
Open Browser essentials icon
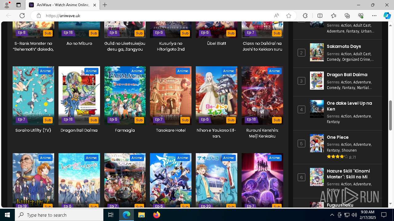361,16
